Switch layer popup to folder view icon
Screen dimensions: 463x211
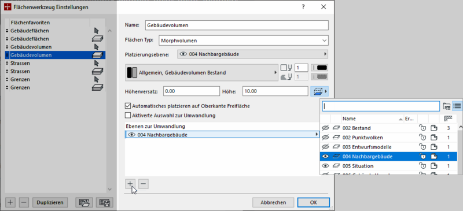tap(446, 106)
